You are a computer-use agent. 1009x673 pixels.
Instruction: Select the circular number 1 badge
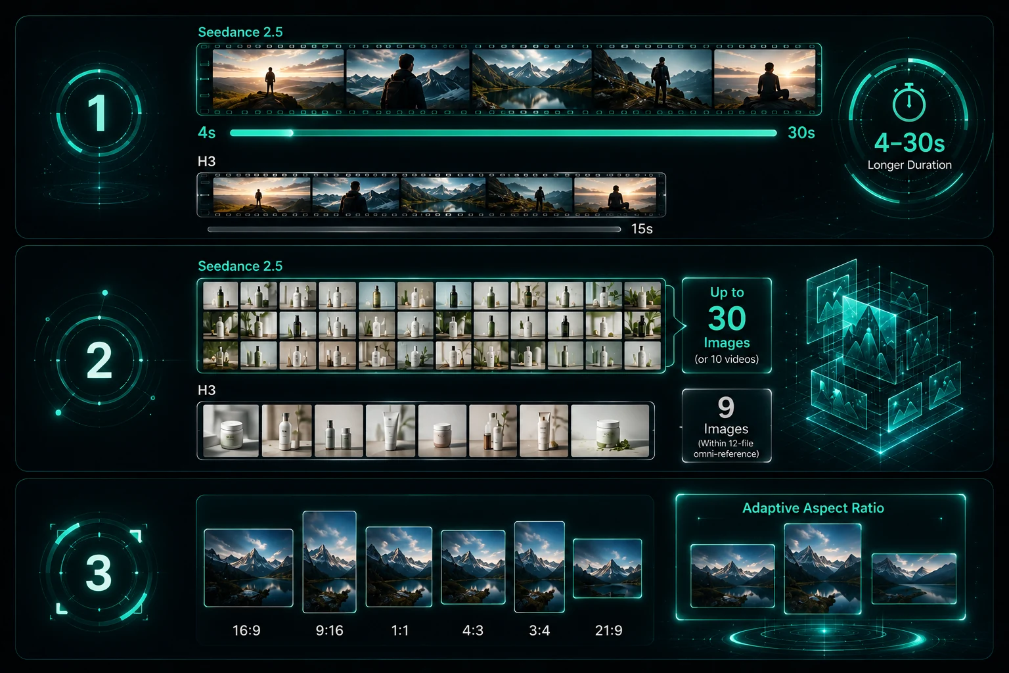click(99, 112)
